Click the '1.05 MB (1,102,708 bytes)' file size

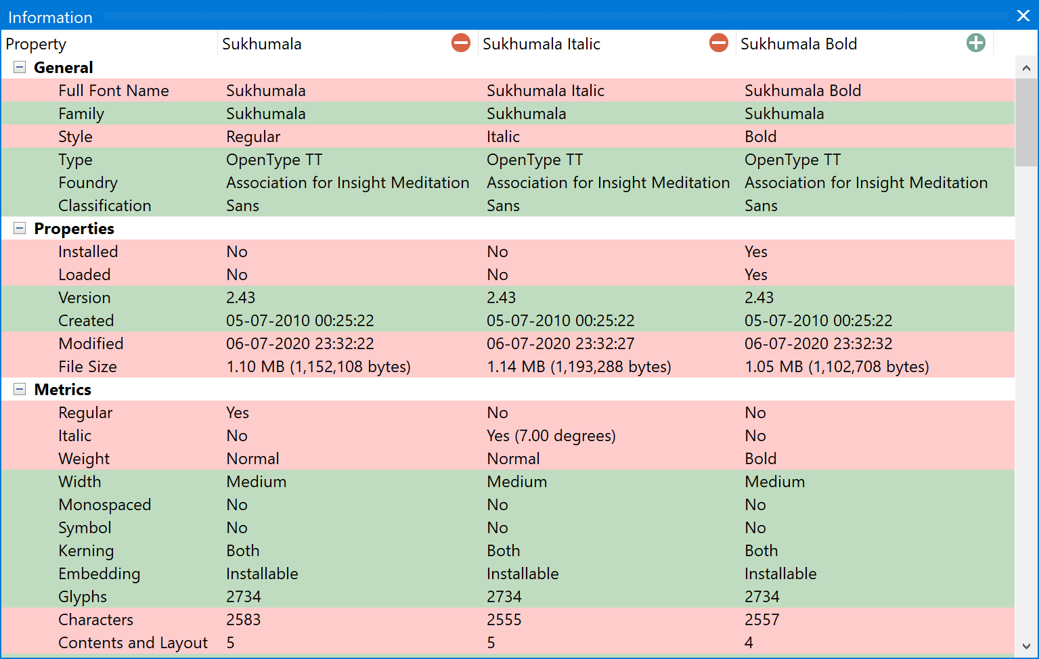click(837, 367)
